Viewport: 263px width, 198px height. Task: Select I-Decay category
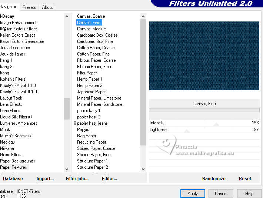(7, 16)
